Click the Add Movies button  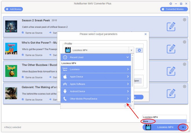14,9
